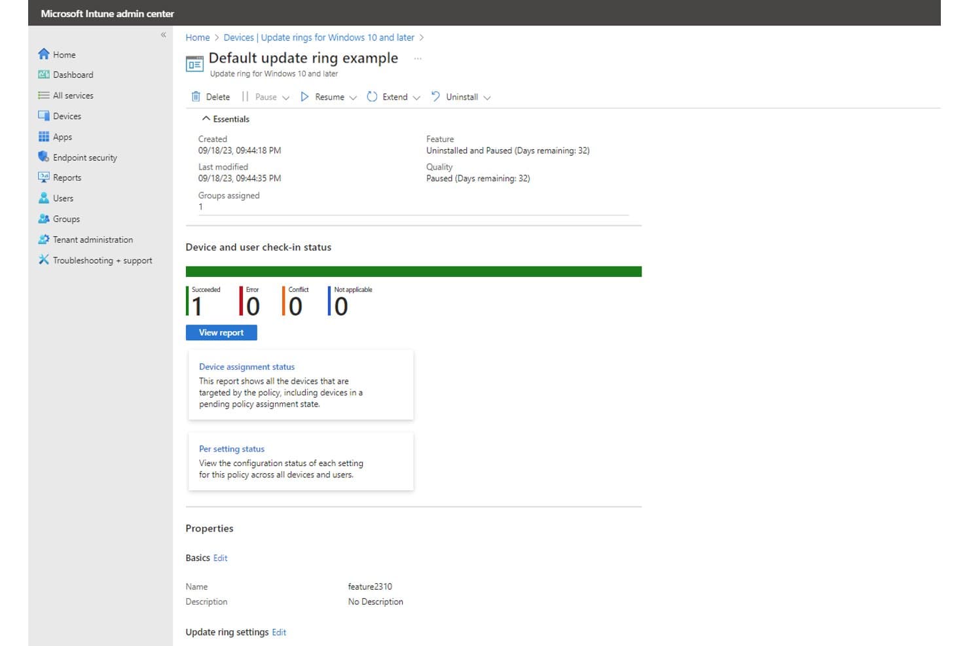Select Uninstalled and Paused feature status text
The width and height of the screenshot is (969, 646).
[508, 151]
